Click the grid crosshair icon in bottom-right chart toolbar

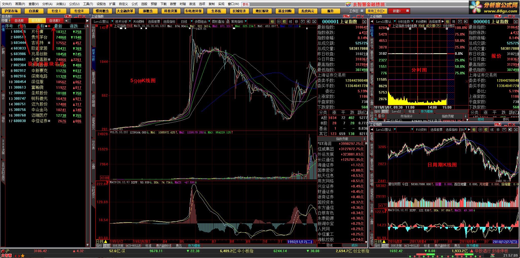tap(480, 130)
